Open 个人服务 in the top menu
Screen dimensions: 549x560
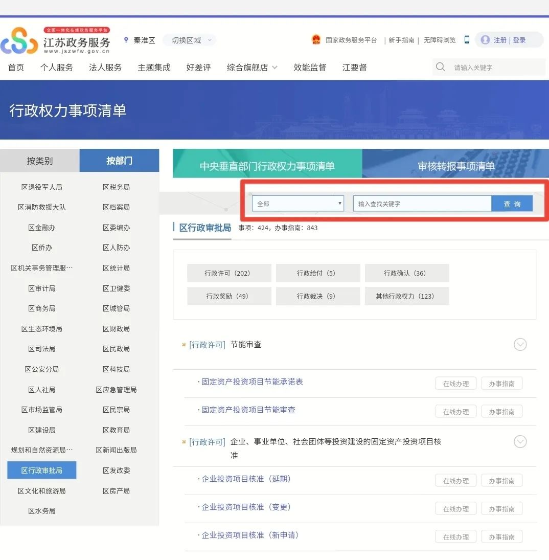point(56,67)
